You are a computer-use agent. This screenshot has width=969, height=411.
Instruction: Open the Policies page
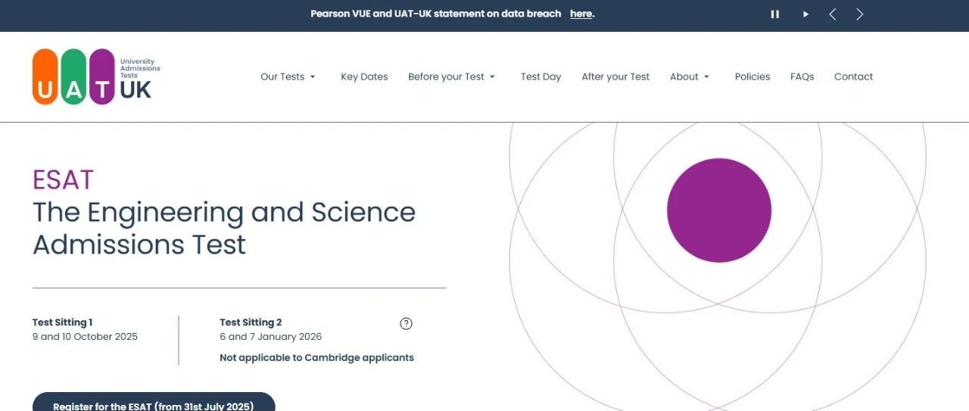click(752, 76)
